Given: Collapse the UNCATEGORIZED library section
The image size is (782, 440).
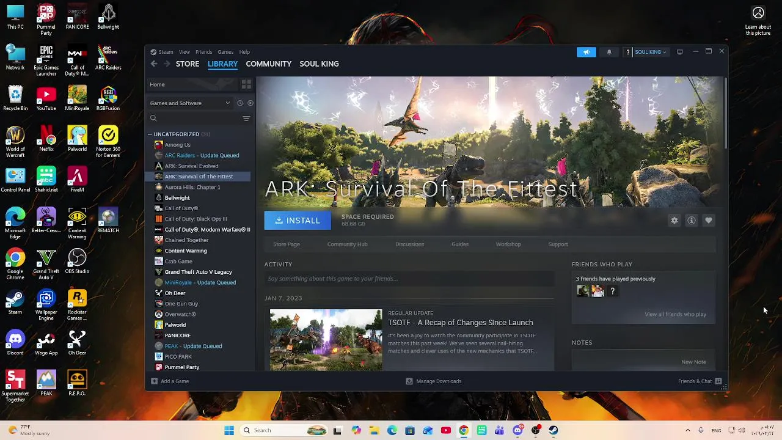Looking at the screenshot, I should 150,134.
